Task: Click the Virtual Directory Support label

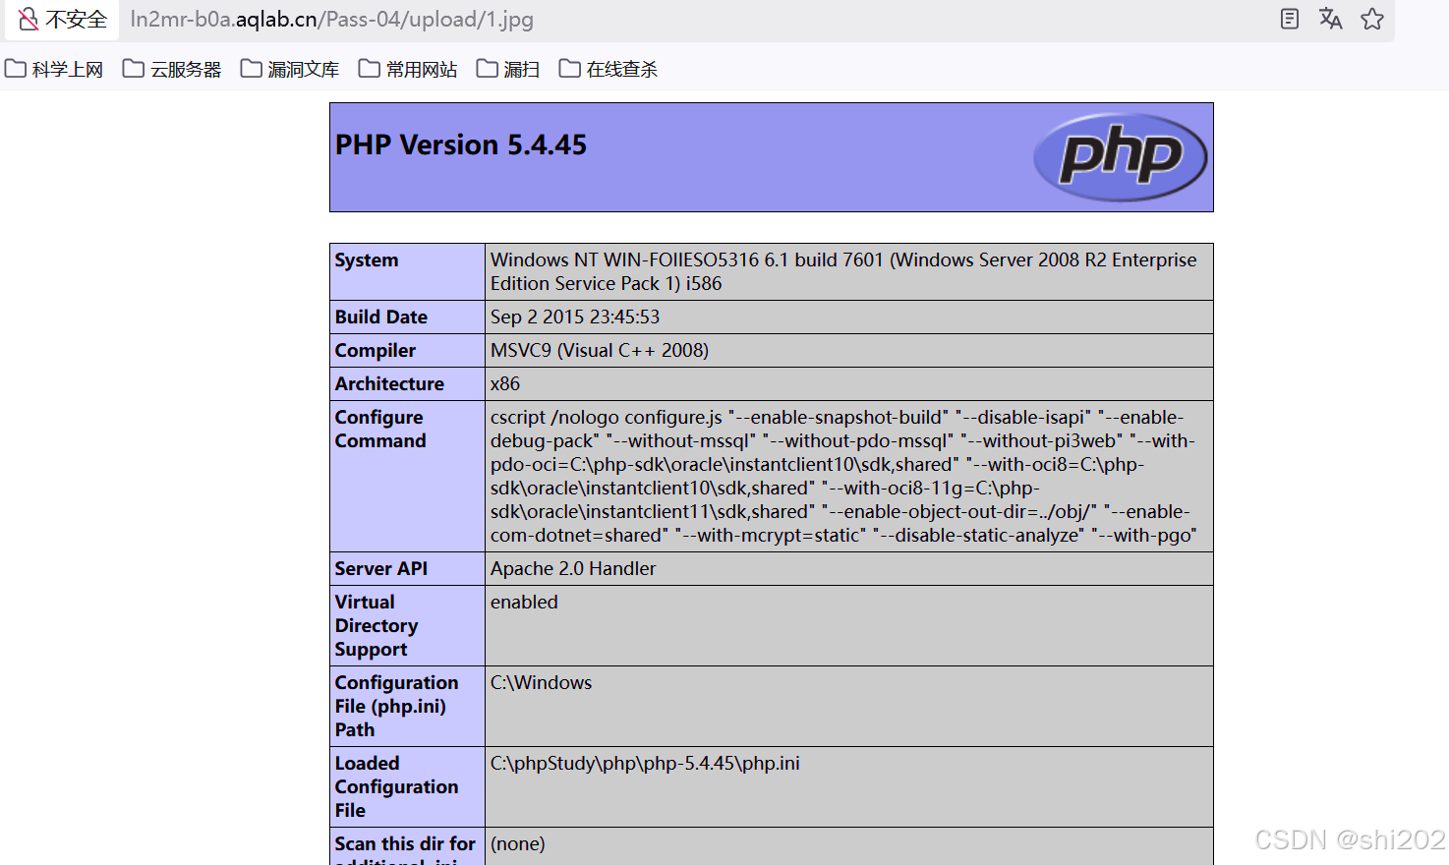Action: point(377,625)
